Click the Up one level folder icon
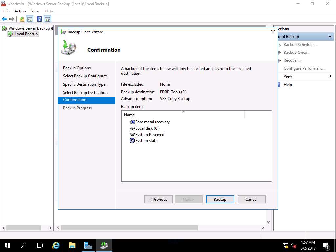Viewport: 336px width, 252px height. click(22, 19)
